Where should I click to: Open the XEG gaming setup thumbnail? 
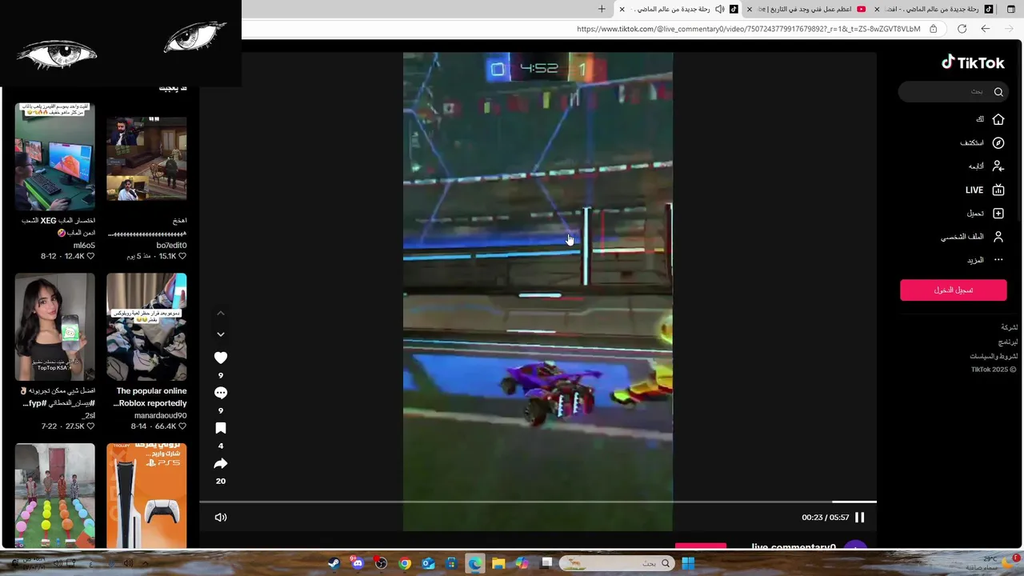[x=54, y=157]
